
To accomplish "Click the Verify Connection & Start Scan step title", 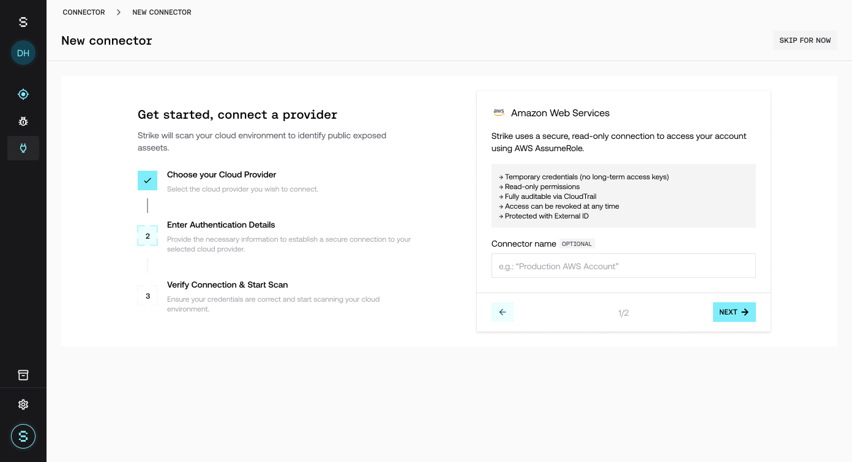I will click(228, 285).
